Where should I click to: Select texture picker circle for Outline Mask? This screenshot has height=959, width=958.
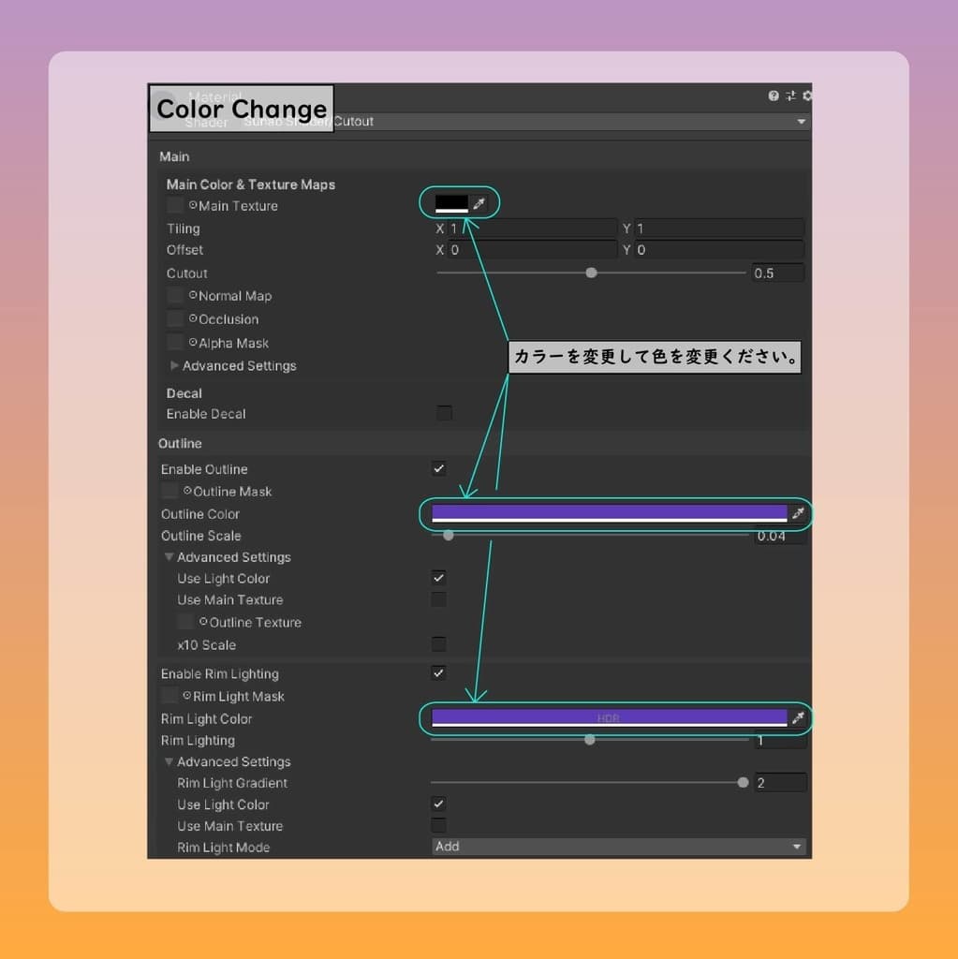tap(187, 491)
